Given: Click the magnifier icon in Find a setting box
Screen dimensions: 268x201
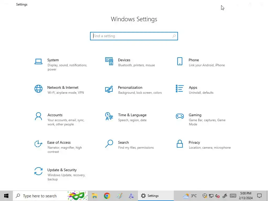Looking at the screenshot, I should pos(174,36).
